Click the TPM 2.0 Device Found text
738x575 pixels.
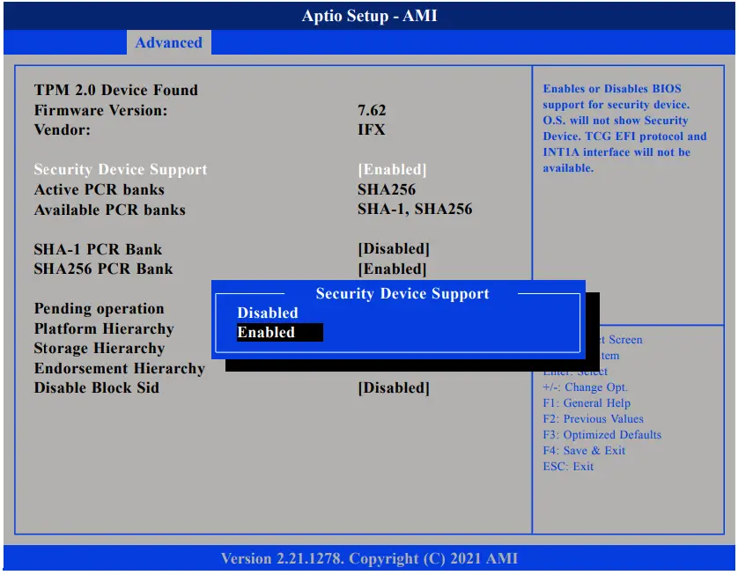(115, 90)
